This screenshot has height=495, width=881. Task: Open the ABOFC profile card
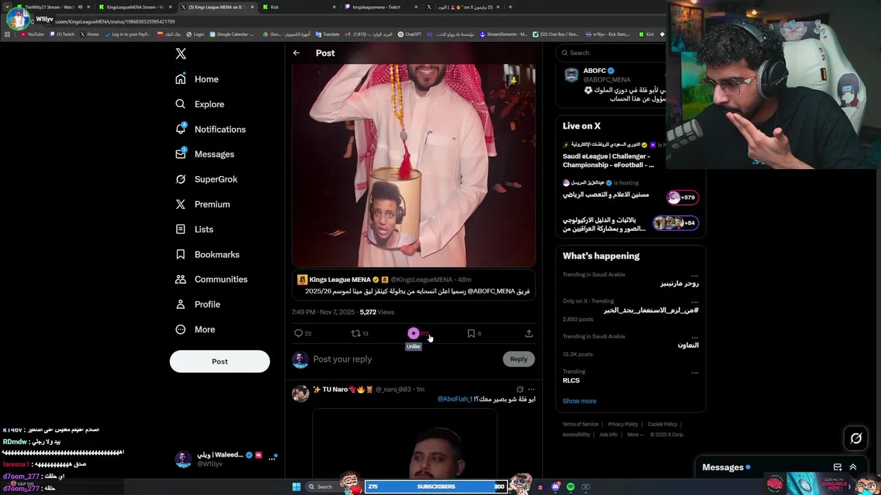611,85
